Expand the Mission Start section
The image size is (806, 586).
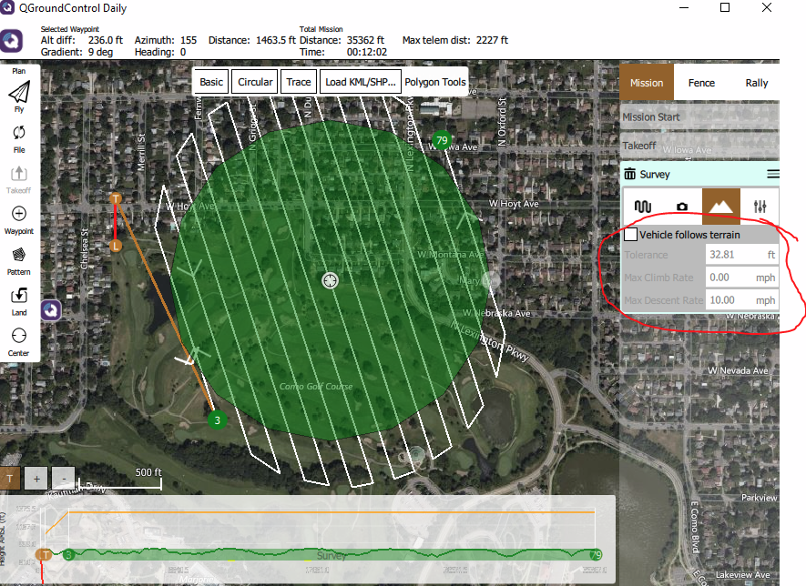pos(699,117)
